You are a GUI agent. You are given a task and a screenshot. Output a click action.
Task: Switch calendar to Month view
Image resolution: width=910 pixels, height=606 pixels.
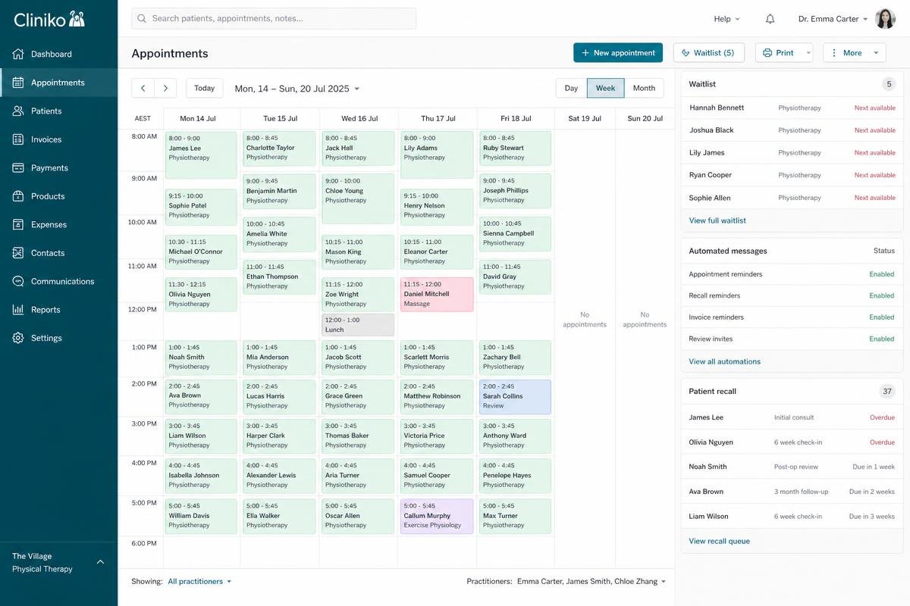click(644, 88)
